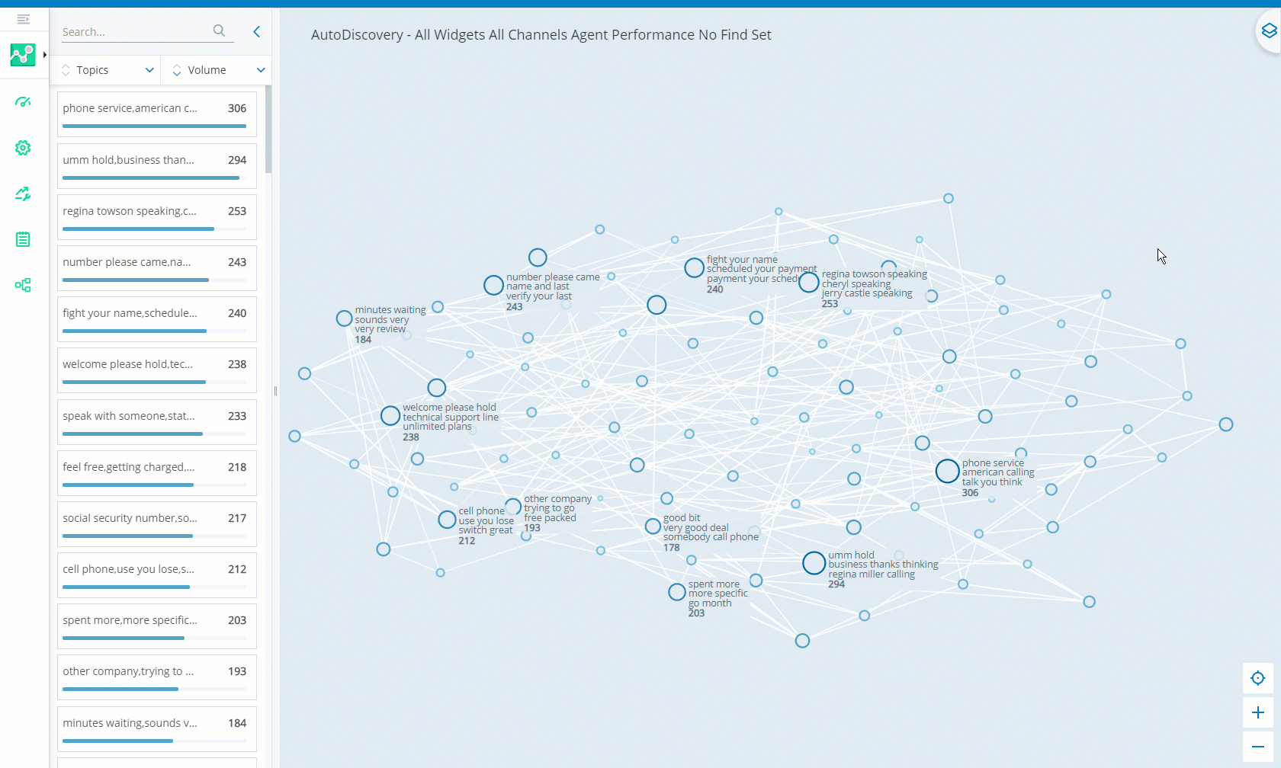Select the 'social security number' topic card

(x=157, y=524)
